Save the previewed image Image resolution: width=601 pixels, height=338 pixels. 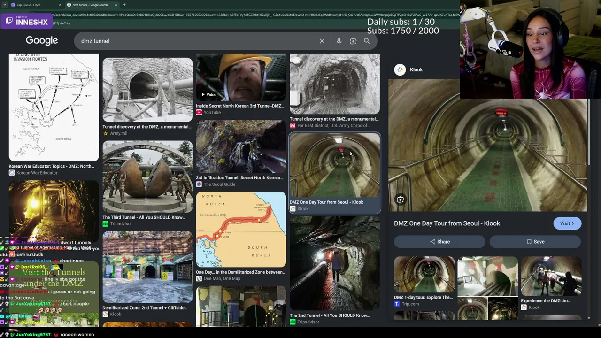pos(535,242)
